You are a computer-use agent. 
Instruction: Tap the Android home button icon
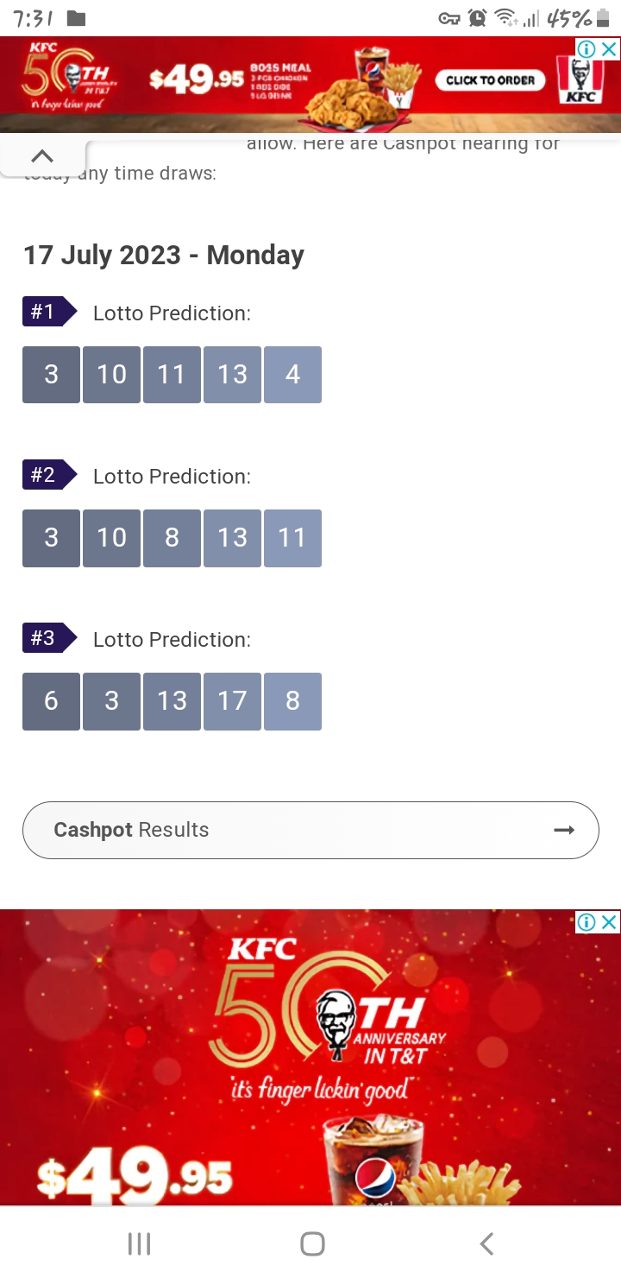(312, 1243)
